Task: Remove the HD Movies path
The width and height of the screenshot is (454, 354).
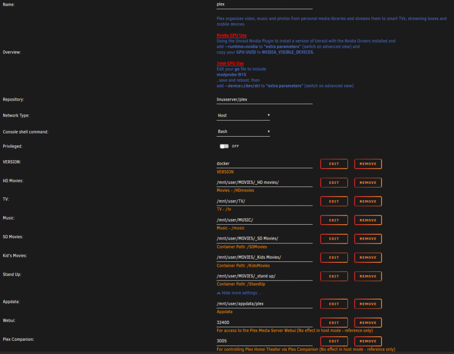Action: click(368, 182)
